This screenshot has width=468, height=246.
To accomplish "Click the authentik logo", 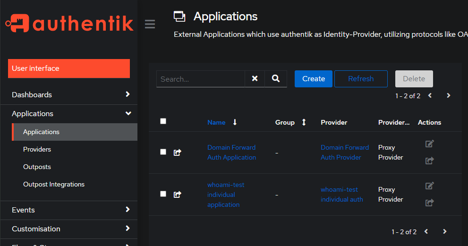I will [69, 23].
